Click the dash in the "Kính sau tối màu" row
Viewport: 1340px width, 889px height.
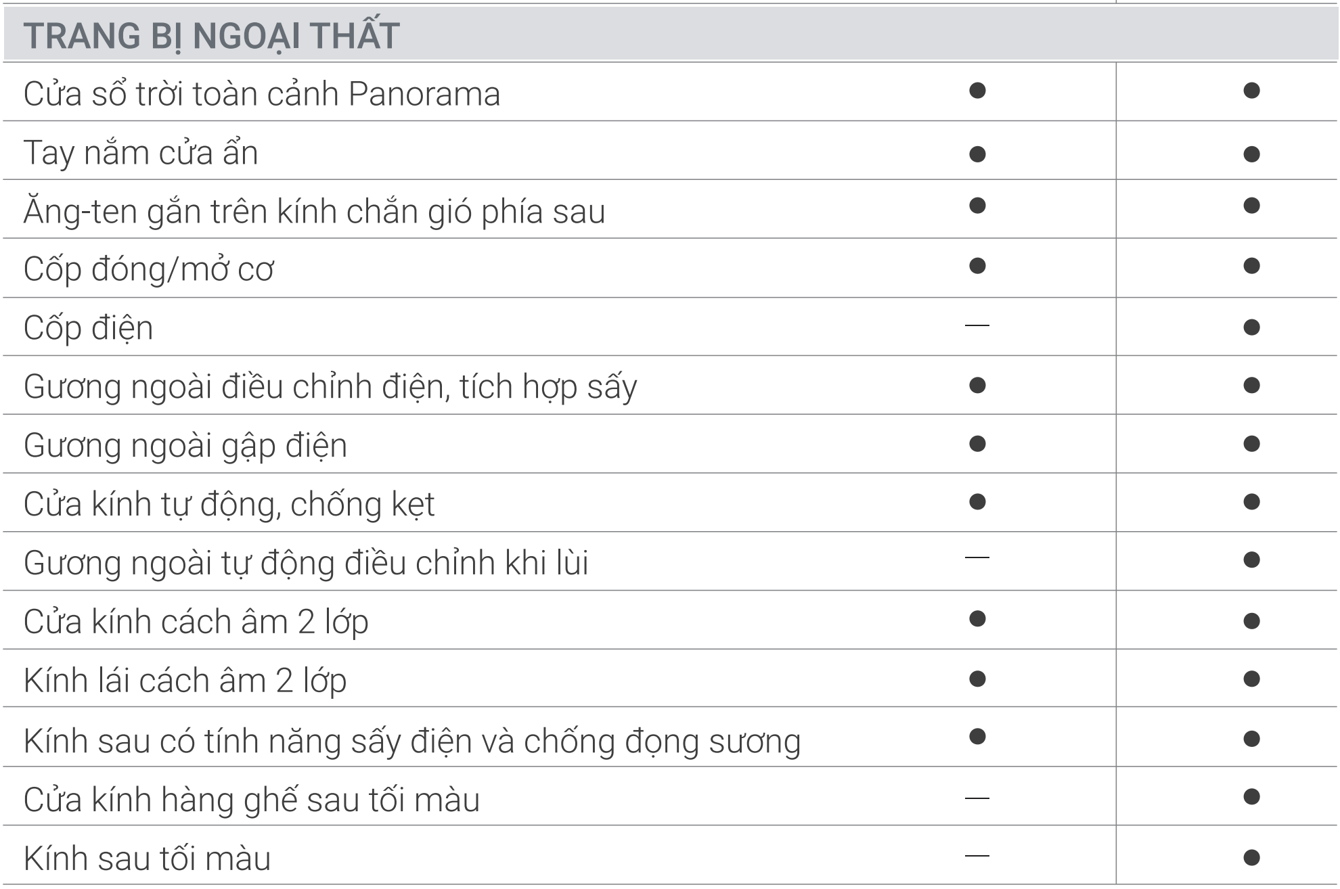pos(977,857)
